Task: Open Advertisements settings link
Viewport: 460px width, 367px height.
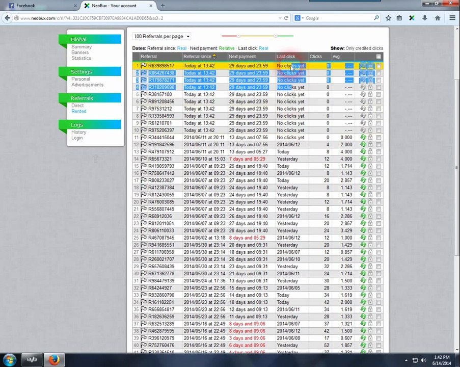Action: coord(87,85)
